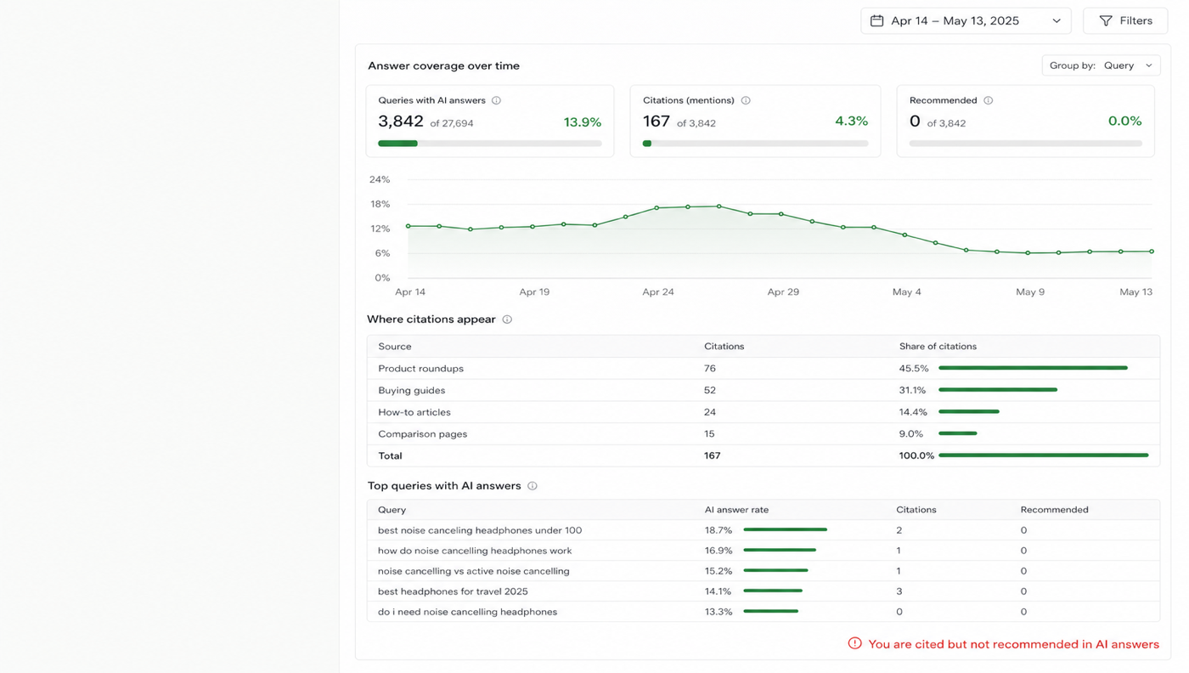Click the AI answer rate column header
1189x673 pixels.
point(736,510)
